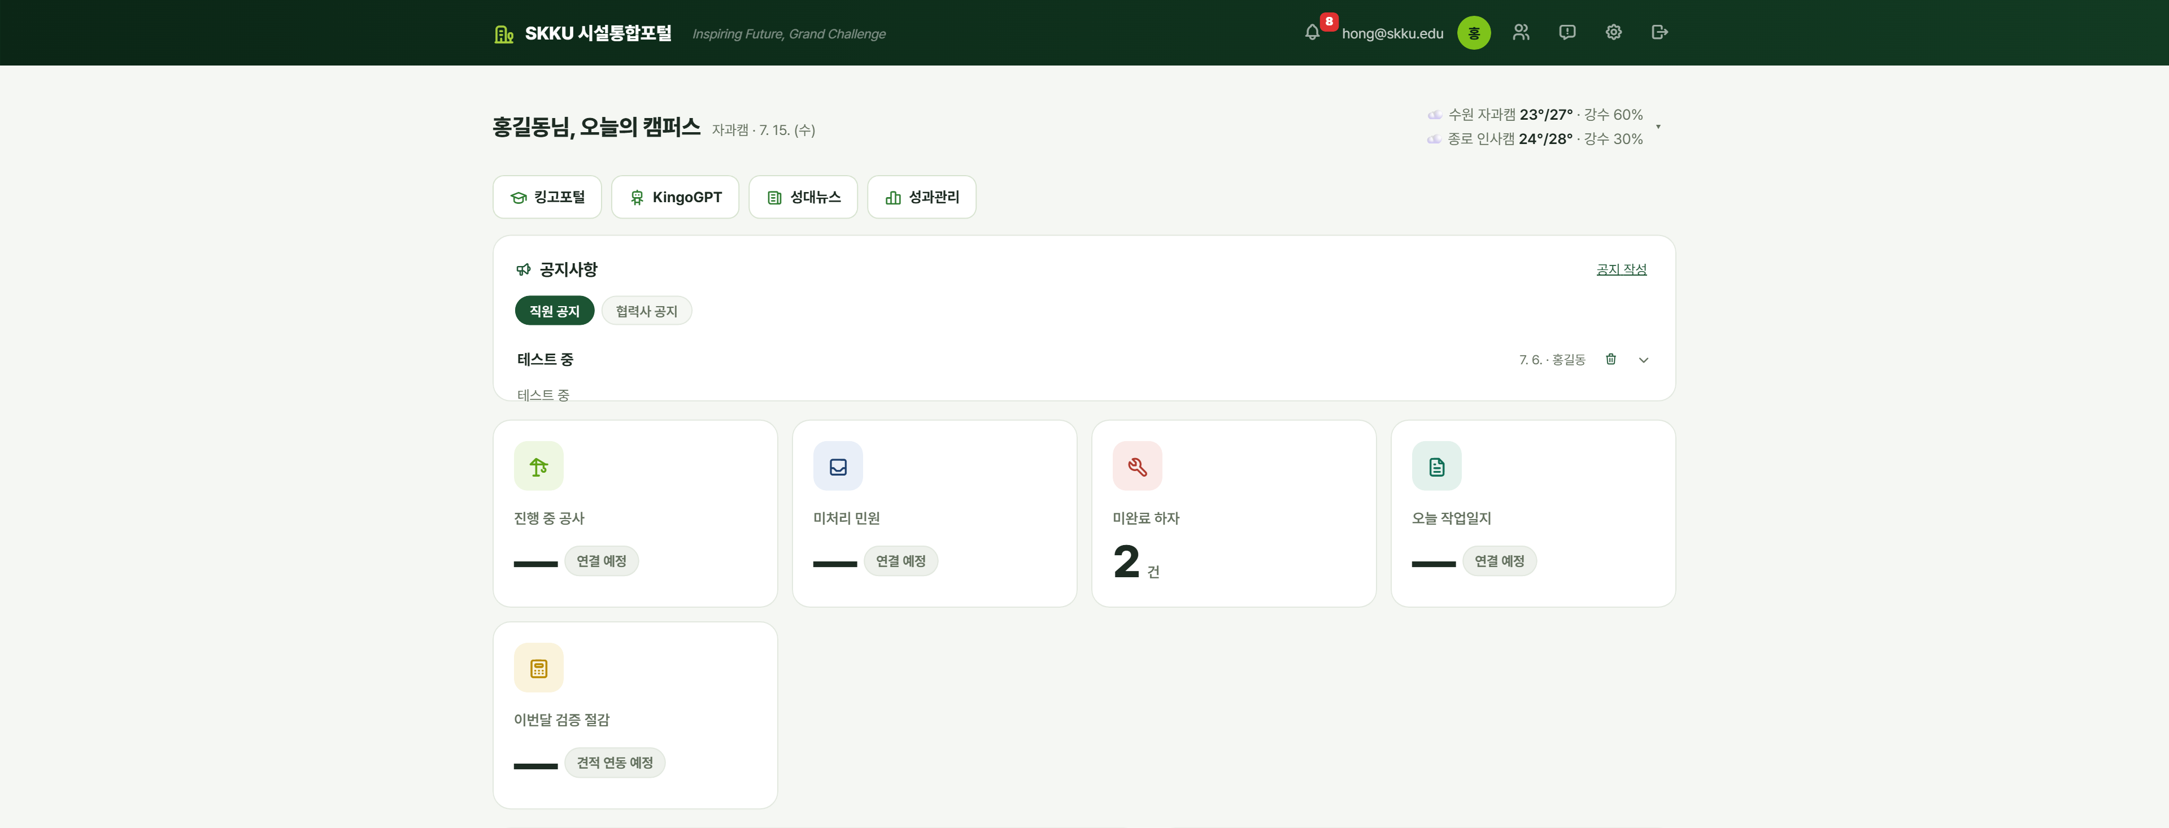Viewport: 2169px width, 828px height.
Task: Open the users management icon
Action: (1521, 33)
